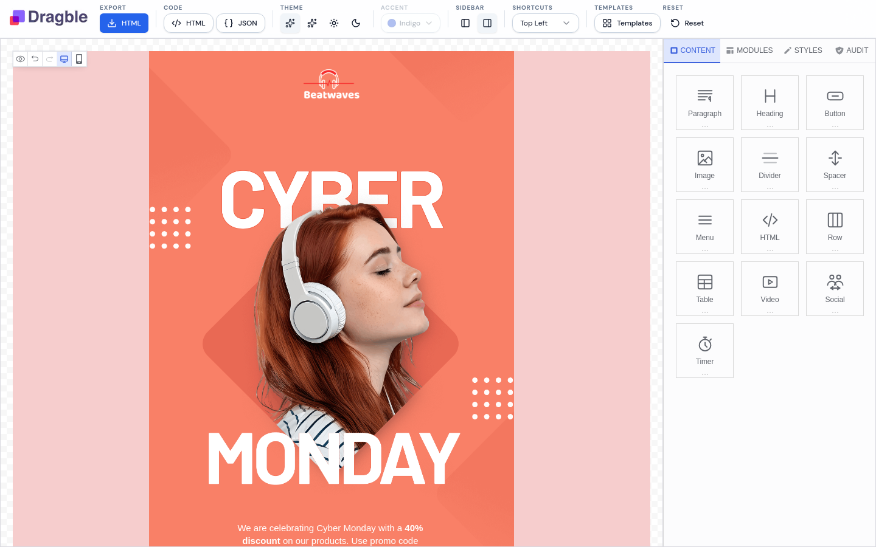Select the Paragraph content block
Viewport: 876px width, 547px height.
click(704, 103)
